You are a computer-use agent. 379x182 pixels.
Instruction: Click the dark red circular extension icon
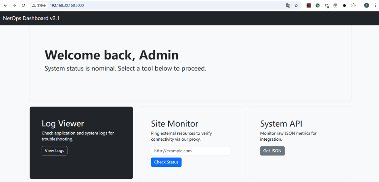[x=309, y=5]
